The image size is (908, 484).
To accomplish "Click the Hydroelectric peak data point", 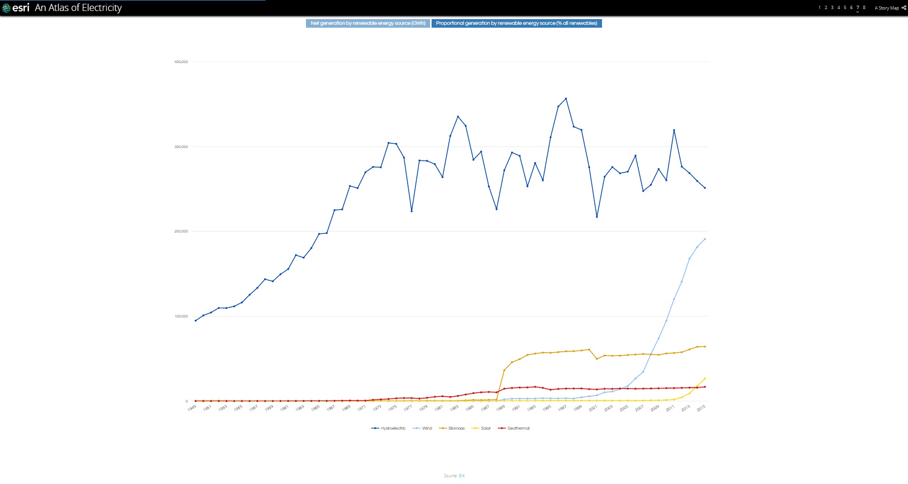I will (x=566, y=99).
